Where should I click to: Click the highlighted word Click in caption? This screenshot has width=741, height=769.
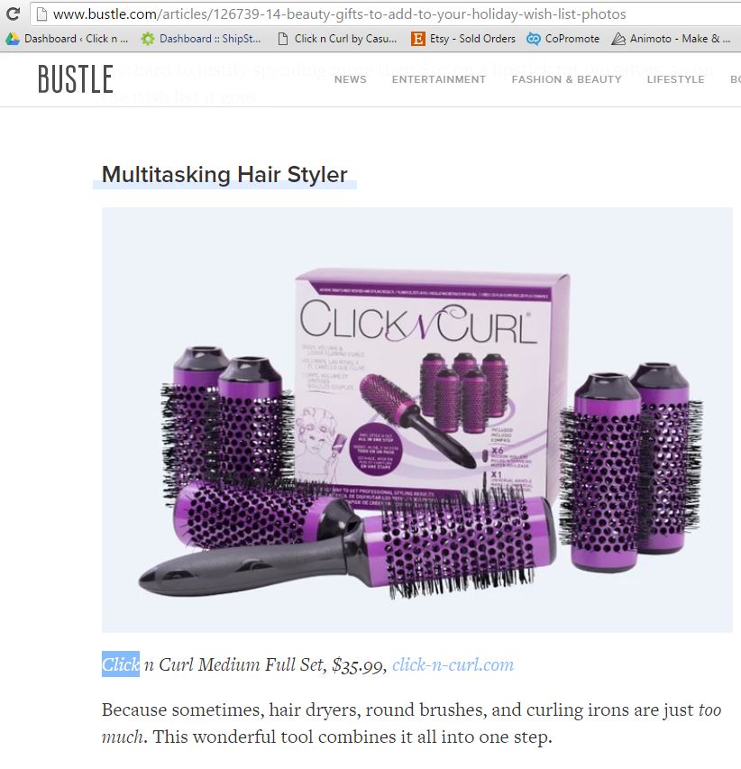click(121, 664)
